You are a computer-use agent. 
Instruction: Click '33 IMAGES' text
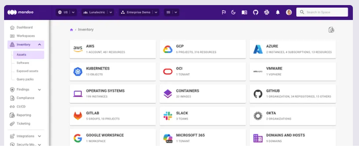tap(183, 96)
